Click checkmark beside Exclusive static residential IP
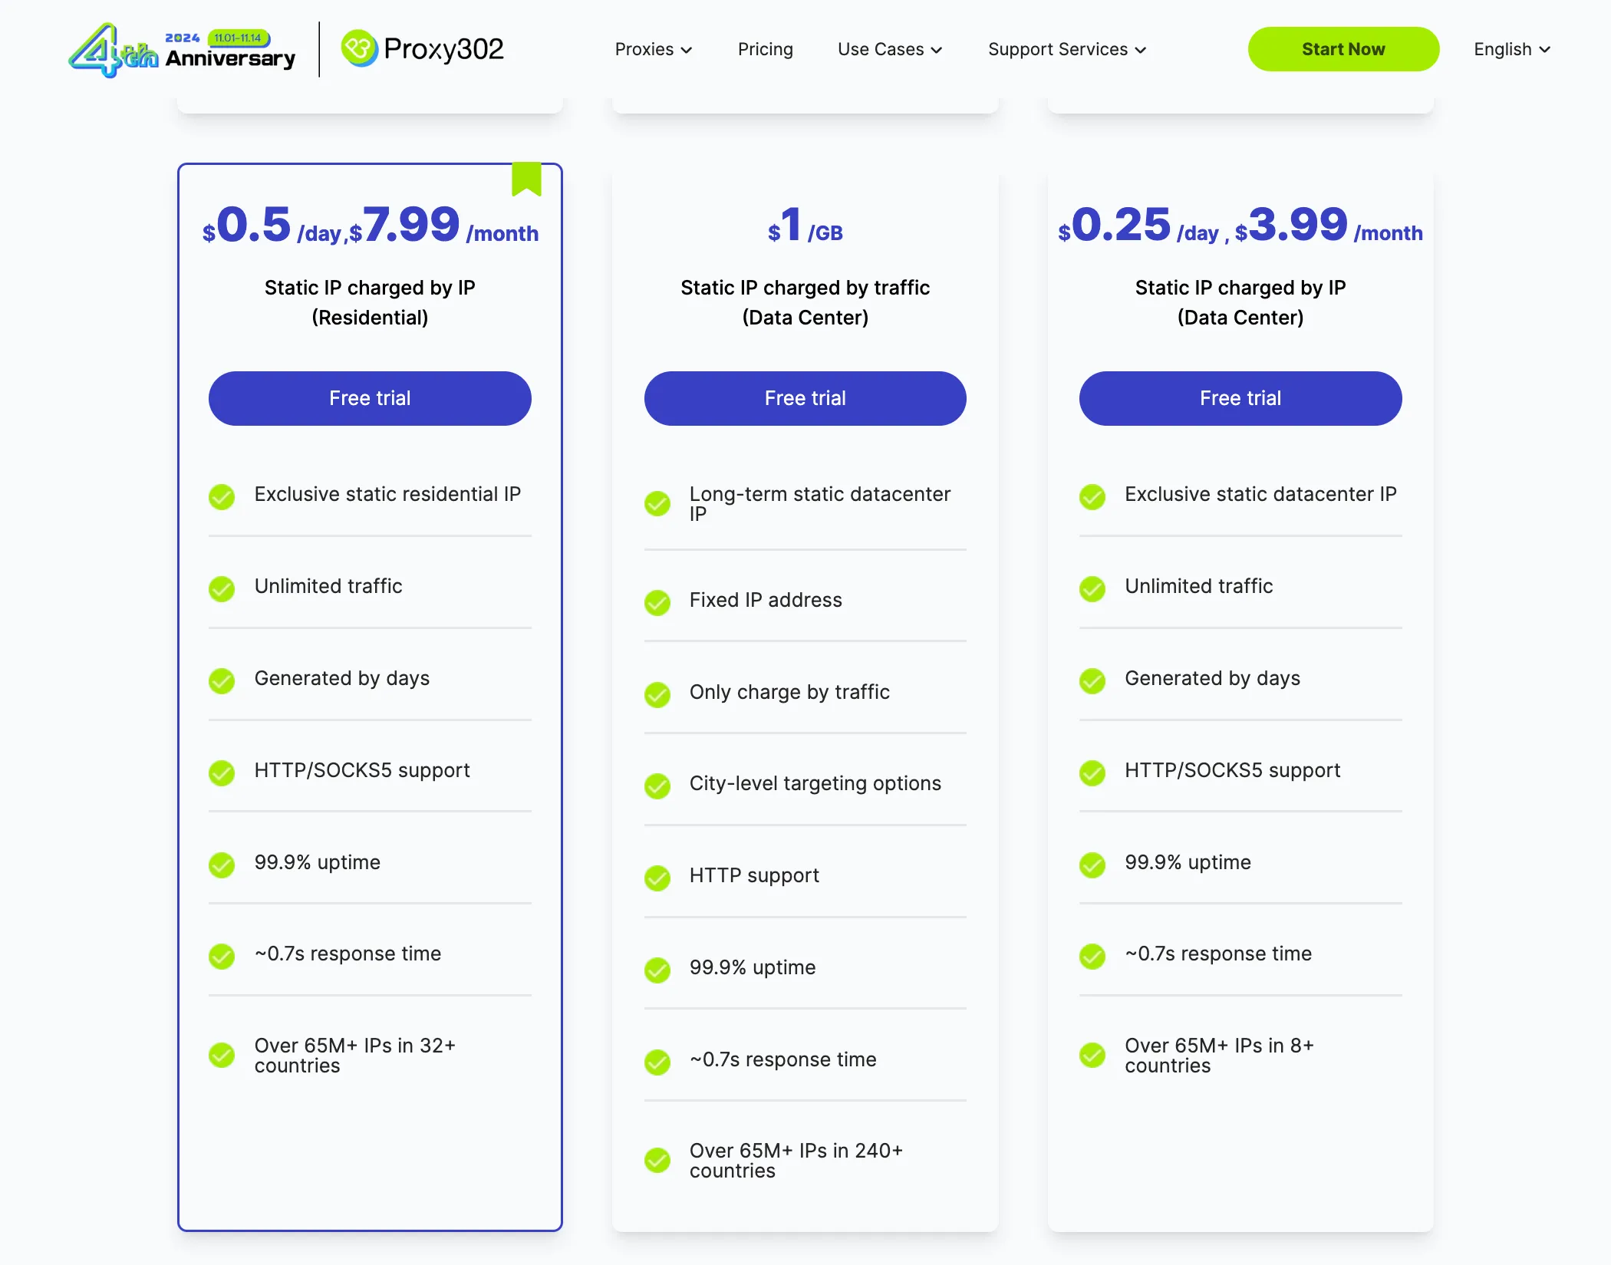The width and height of the screenshot is (1611, 1265). pos(222,497)
